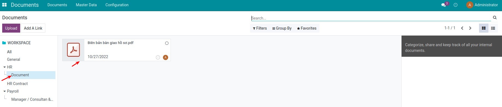Image resolution: width=502 pixels, height=107 pixels.
Task: Go to next page arrow
Action: coord(470,28)
